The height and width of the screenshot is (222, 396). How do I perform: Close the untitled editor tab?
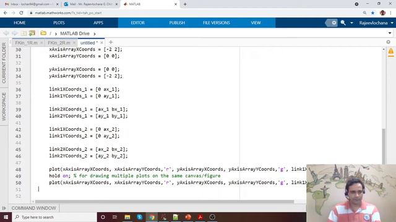(101, 43)
